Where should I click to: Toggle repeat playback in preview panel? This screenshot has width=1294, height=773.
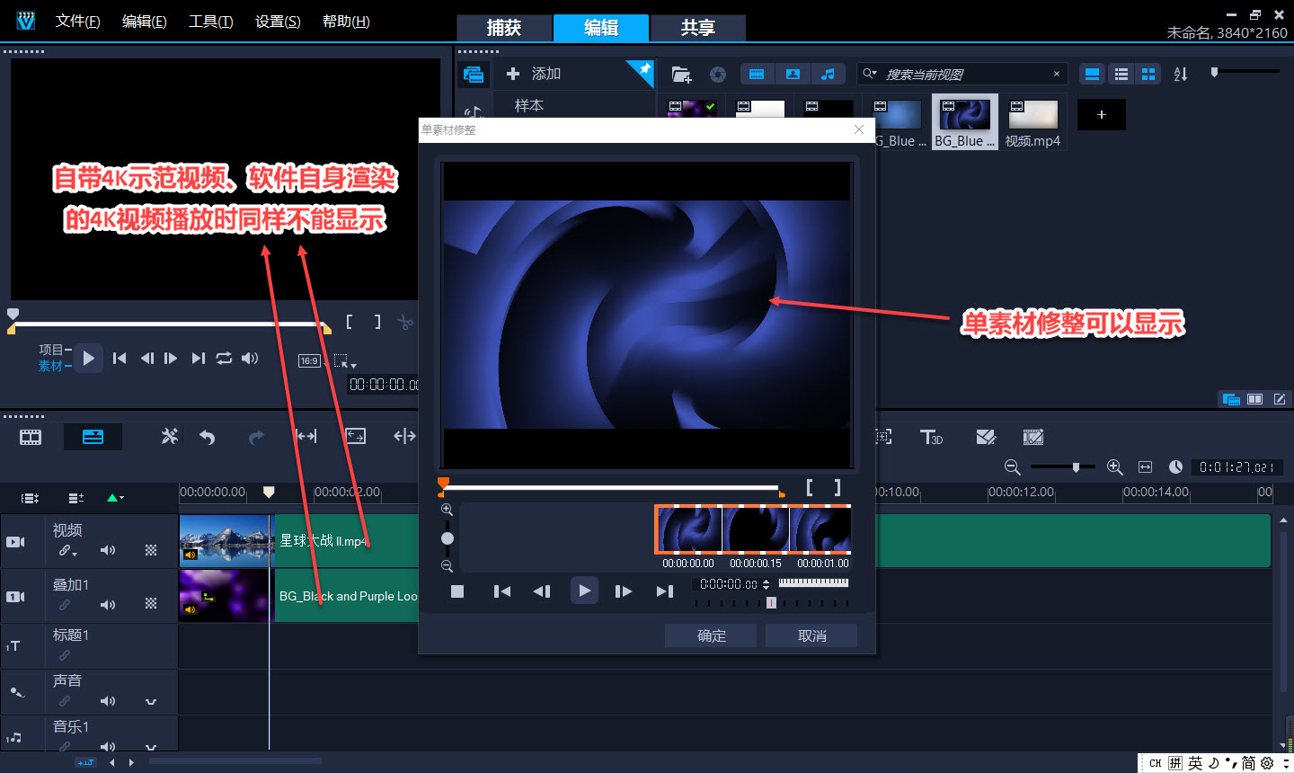(x=224, y=358)
